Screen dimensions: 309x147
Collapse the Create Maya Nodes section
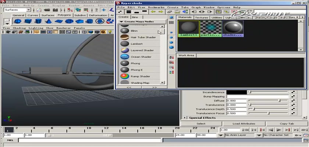tap(121, 21)
